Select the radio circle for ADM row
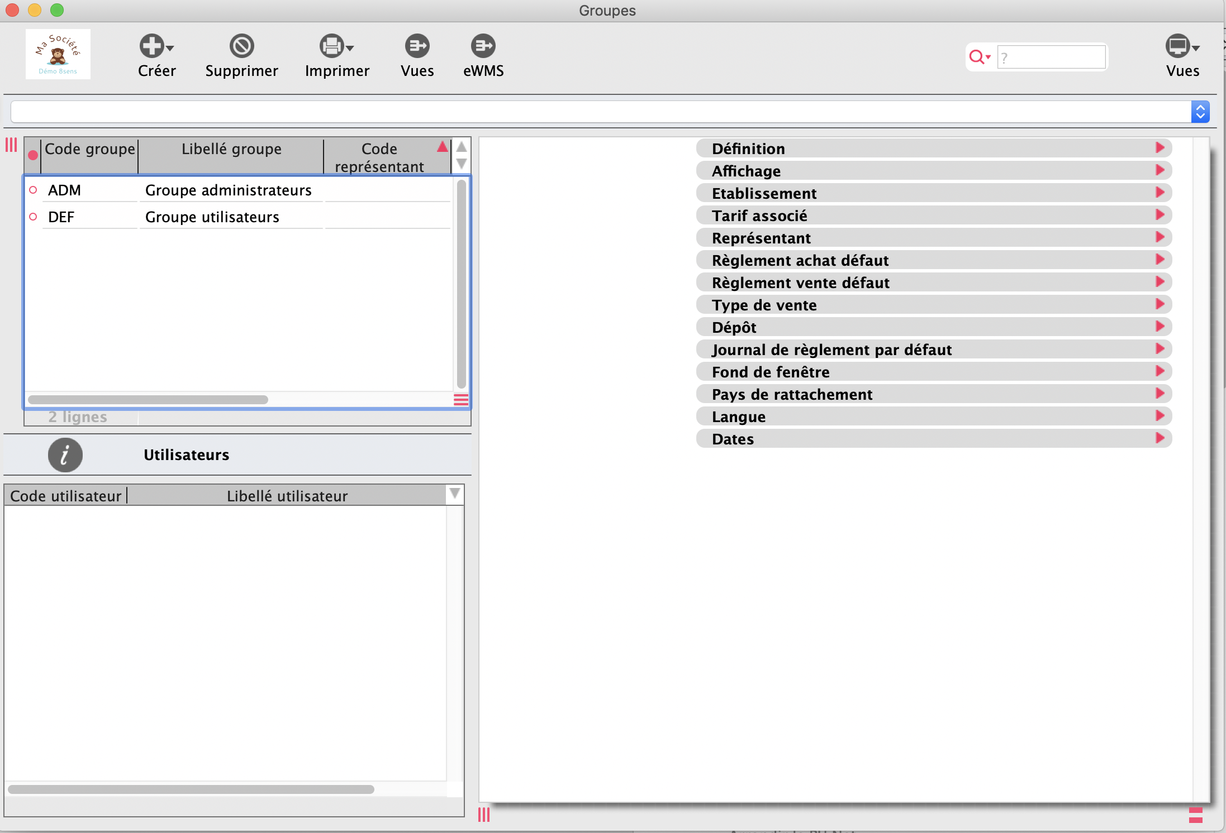The height and width of the screenshot is (833, 1226). click(x=33, y=190)
